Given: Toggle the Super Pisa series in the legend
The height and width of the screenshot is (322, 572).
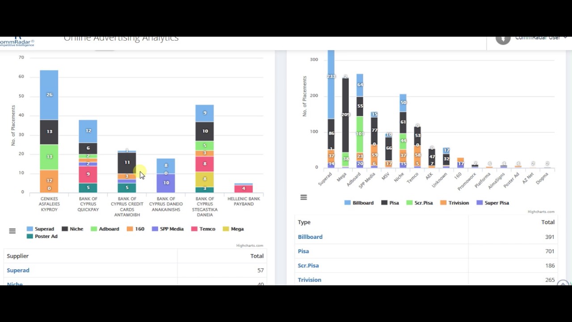Looking at the screenshot, I should click(x=493, y=203).
